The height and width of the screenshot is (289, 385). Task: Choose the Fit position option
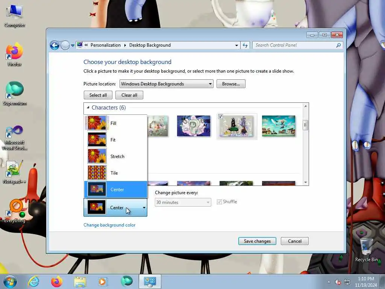pyautogui.click(x=116, y=140)
